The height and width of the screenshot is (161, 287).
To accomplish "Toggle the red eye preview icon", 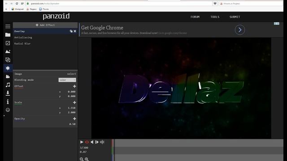I will point(87,142).
